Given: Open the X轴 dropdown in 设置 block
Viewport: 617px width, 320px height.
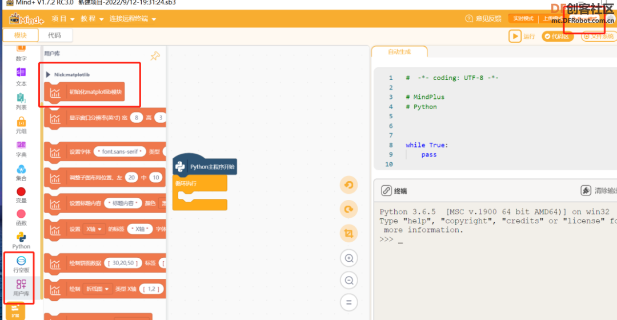Looking at the screenshot, I should (x=94, y=229).
